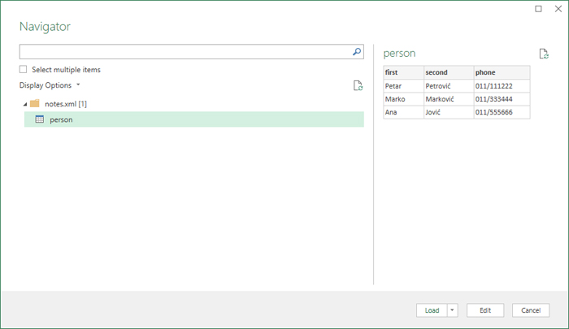The height and width of the screenshot is (329, 569).
Task: Click the Edit button
Action: 484,310
